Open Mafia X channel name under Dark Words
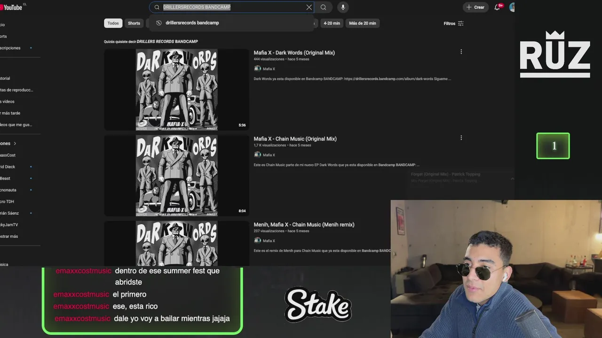Screen dimensions: 602x338 [269, 69]
